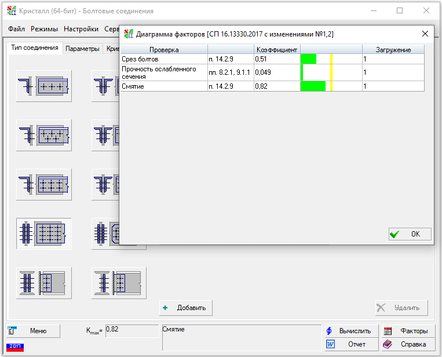Select the bottom-left I-beam connection icon
This screenshot has height=357, width=442.
point(44,282)
